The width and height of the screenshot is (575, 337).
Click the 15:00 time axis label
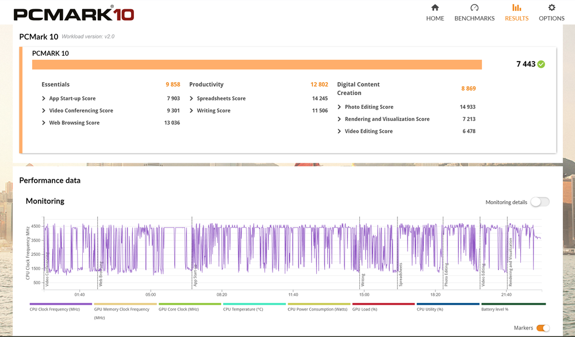click(364, 294)
